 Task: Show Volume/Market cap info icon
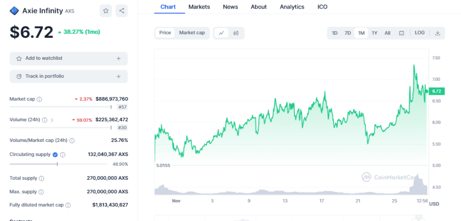[72, 141]
